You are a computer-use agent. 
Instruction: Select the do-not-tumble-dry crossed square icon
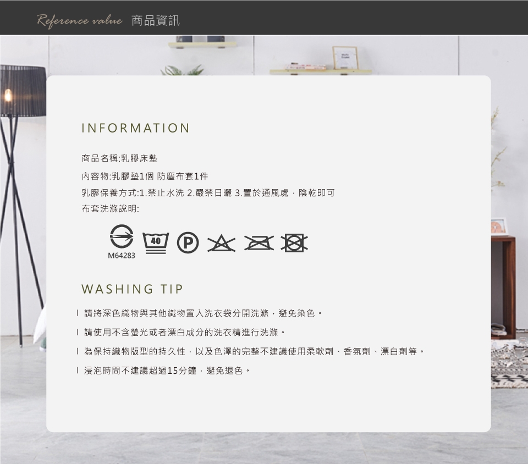pos(294,242)
